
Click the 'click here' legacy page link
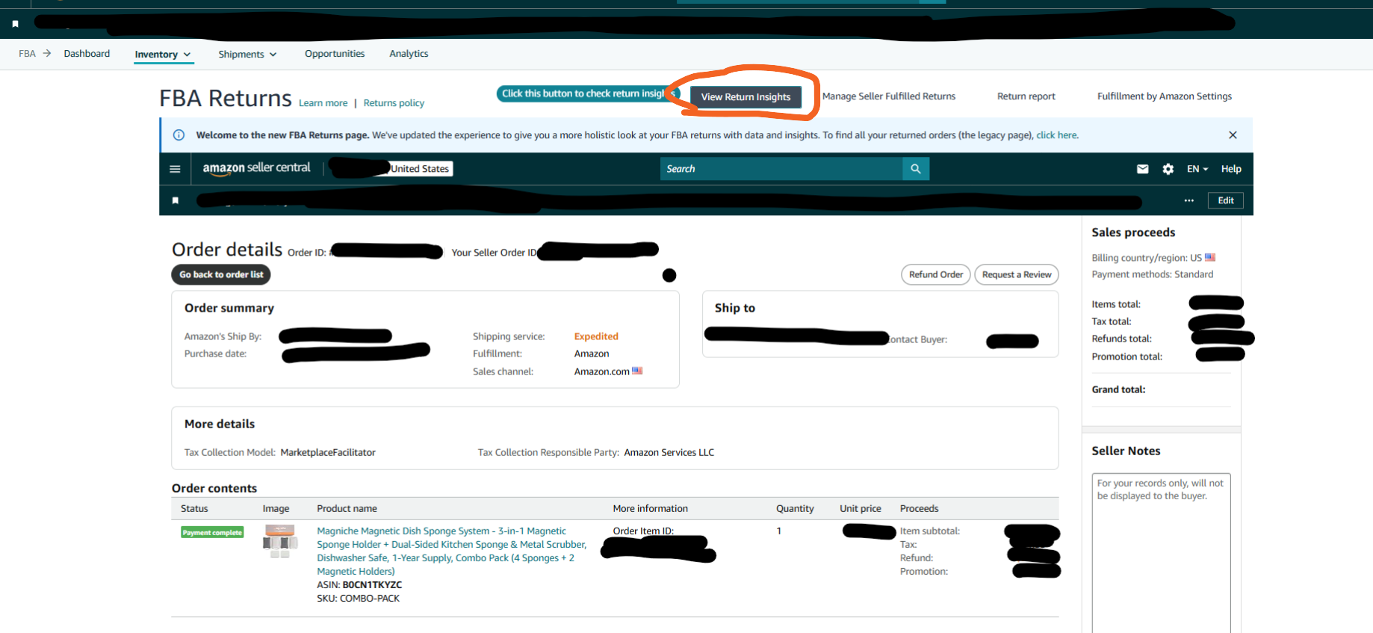pos(1056,135)
